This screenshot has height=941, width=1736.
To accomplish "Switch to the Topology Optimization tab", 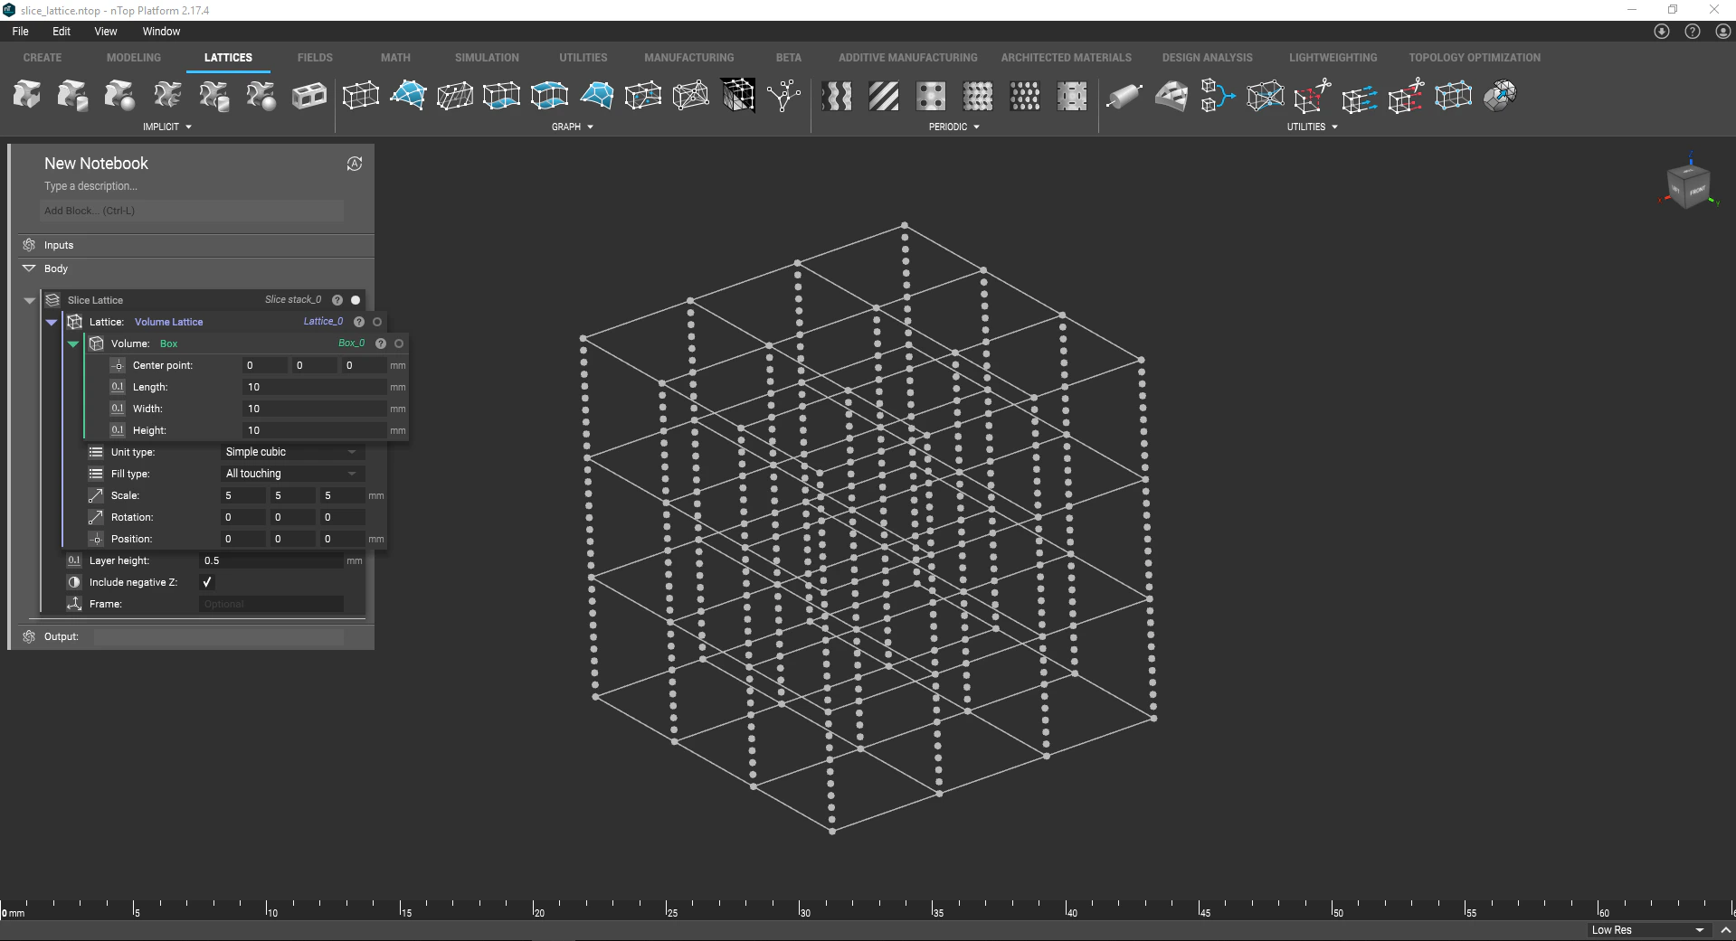I will coord(1474,57).
